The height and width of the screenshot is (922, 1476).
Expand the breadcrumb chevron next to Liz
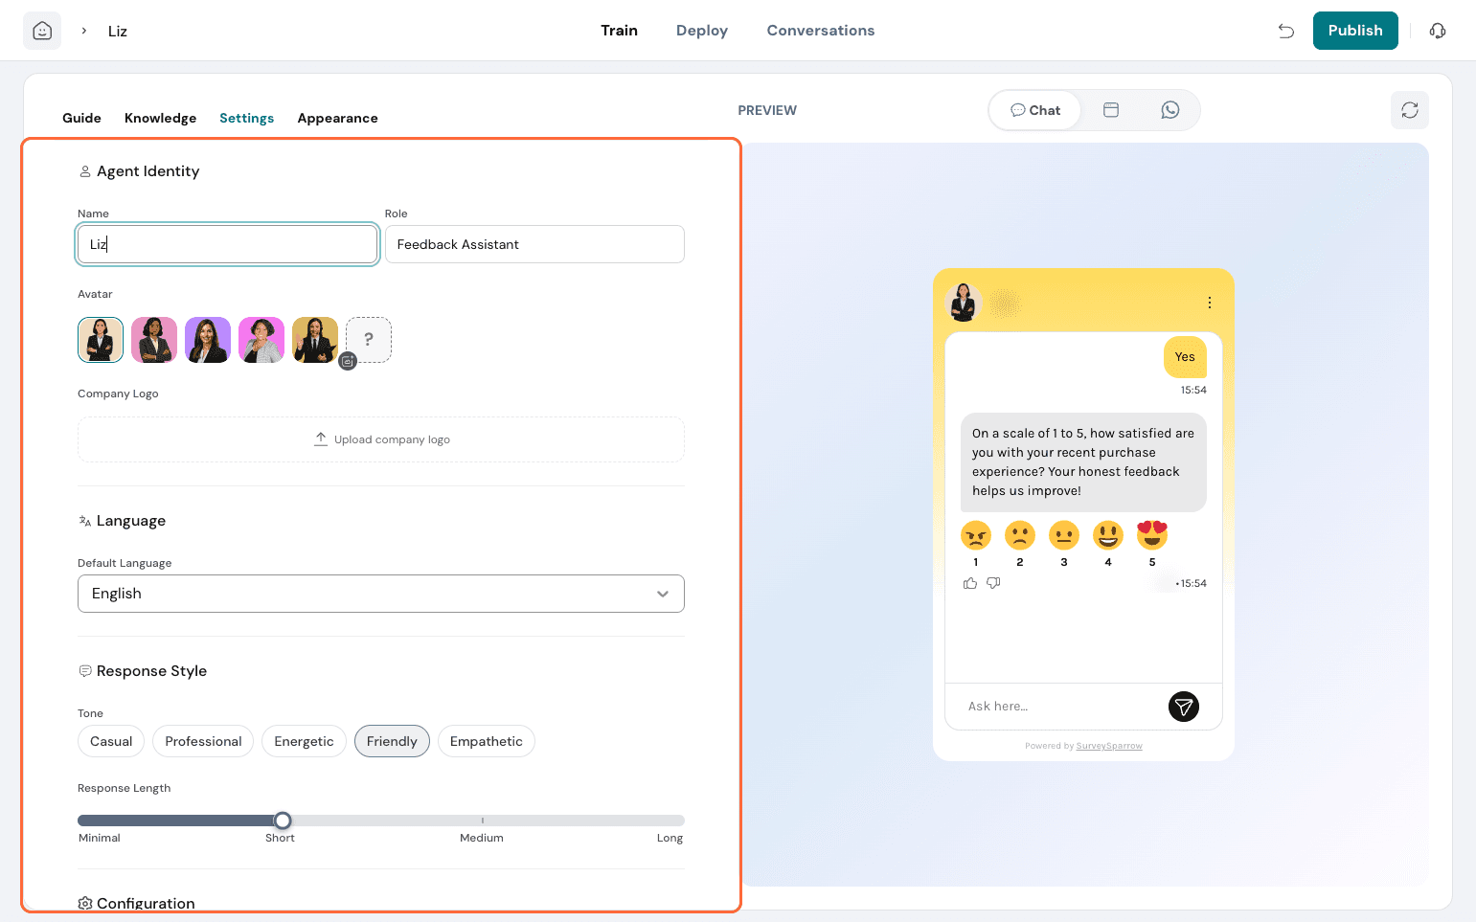click(x=84, y=31)
